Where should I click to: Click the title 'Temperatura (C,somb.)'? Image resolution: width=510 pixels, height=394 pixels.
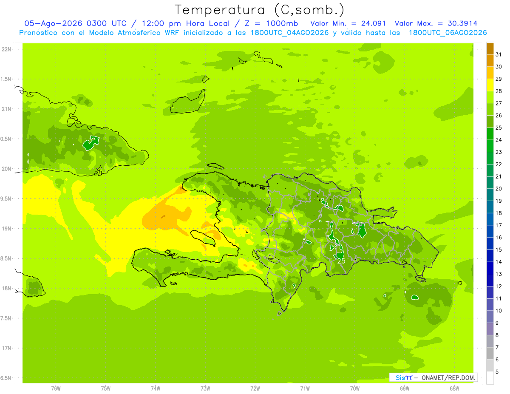click(x=260, y=10)
